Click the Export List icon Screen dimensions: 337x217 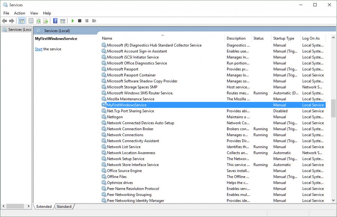tap(46, 21)
